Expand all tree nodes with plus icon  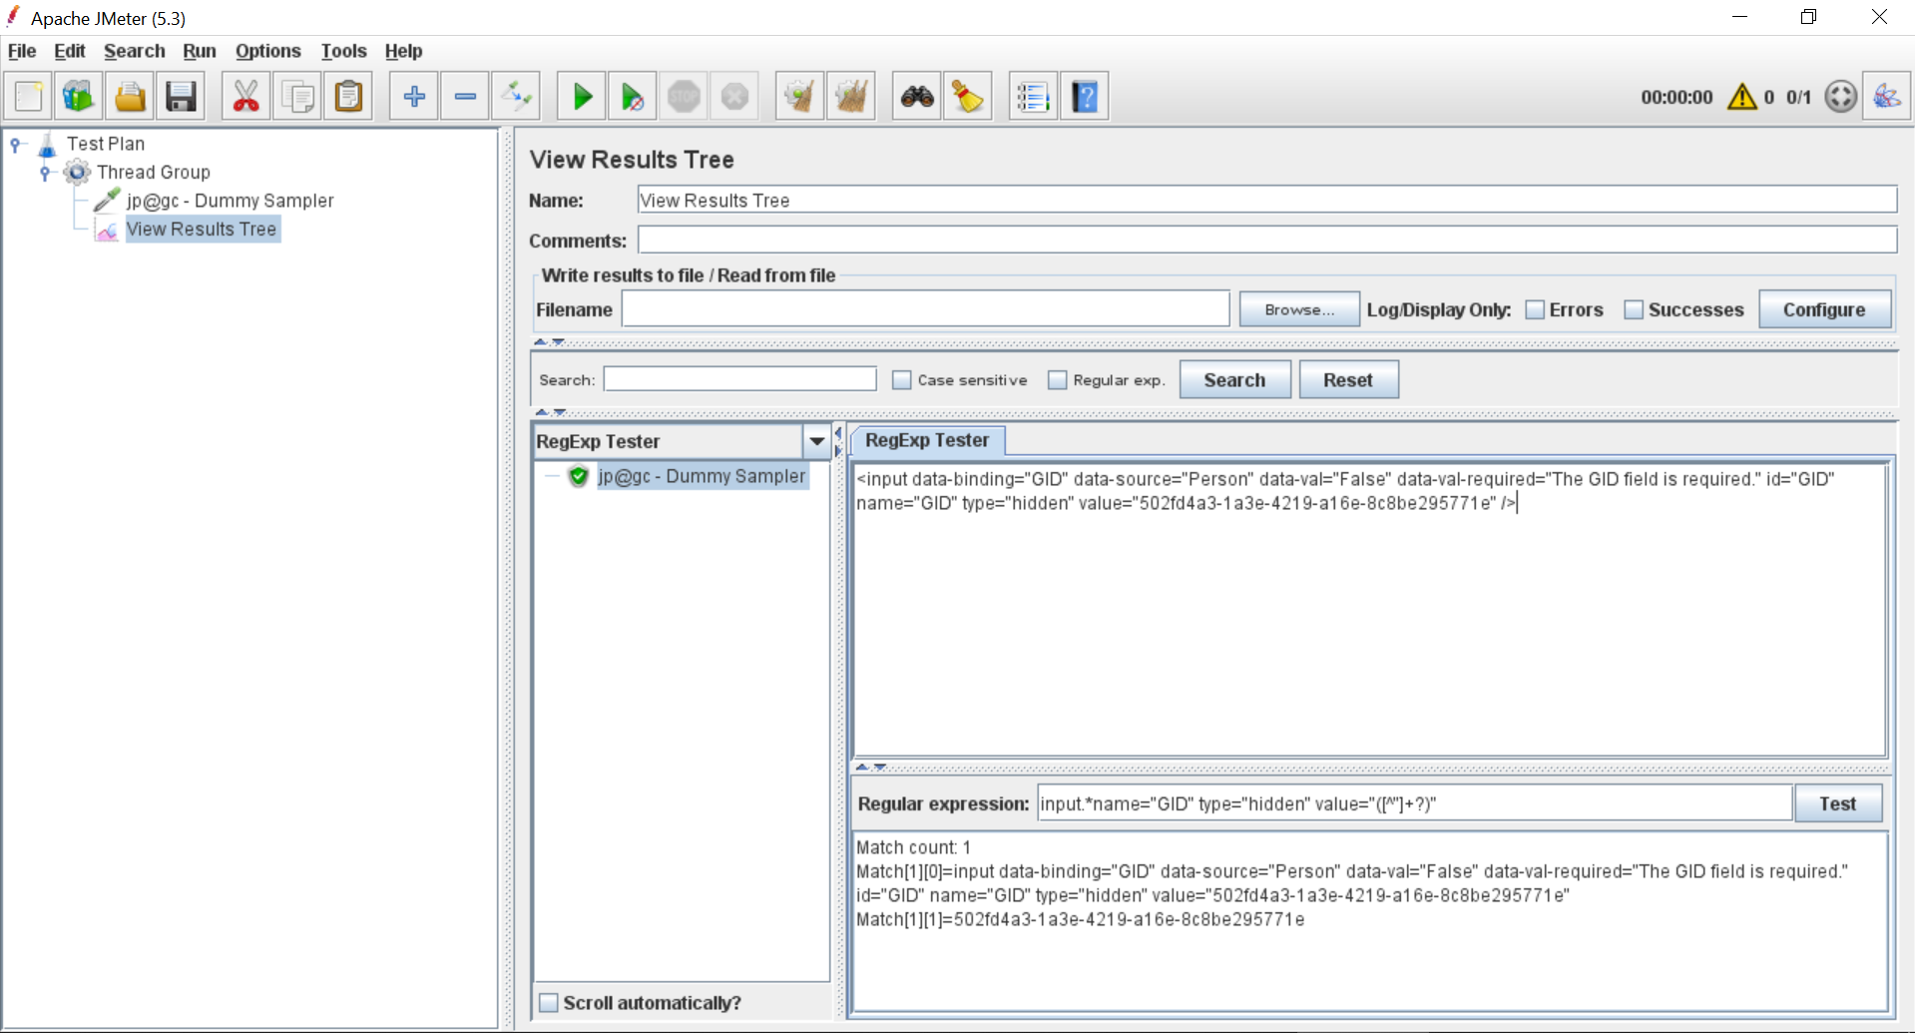(x=414, y=97)
